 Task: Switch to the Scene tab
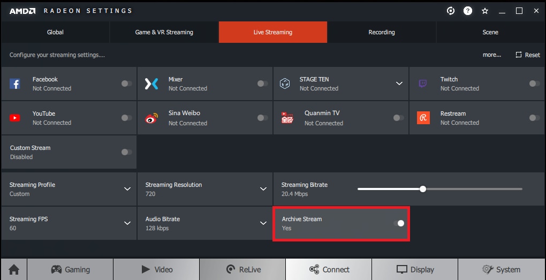(490, 32)
